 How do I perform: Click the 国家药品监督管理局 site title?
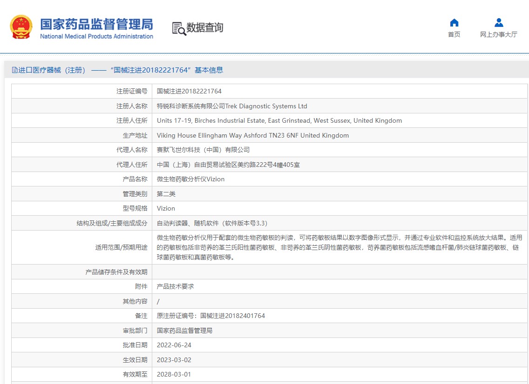96,24
